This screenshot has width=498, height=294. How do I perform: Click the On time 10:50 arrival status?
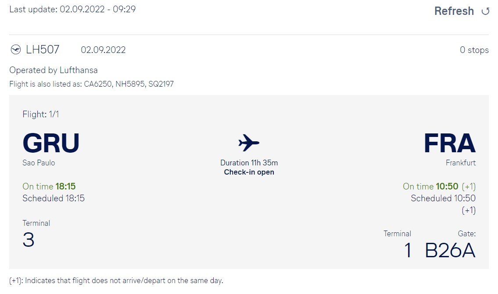click(430, 186)
